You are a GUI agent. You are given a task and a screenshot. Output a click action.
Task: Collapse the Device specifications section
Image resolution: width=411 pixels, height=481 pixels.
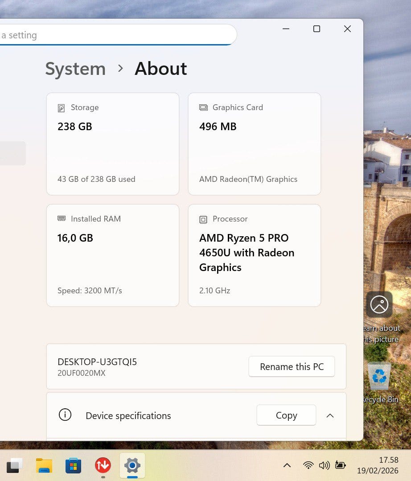[x=330, y=415]
